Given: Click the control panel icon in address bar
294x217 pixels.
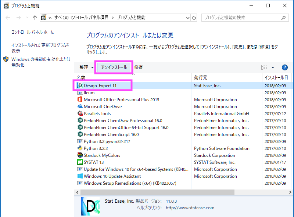Looking at the screenshot, I should coord(43,18).
